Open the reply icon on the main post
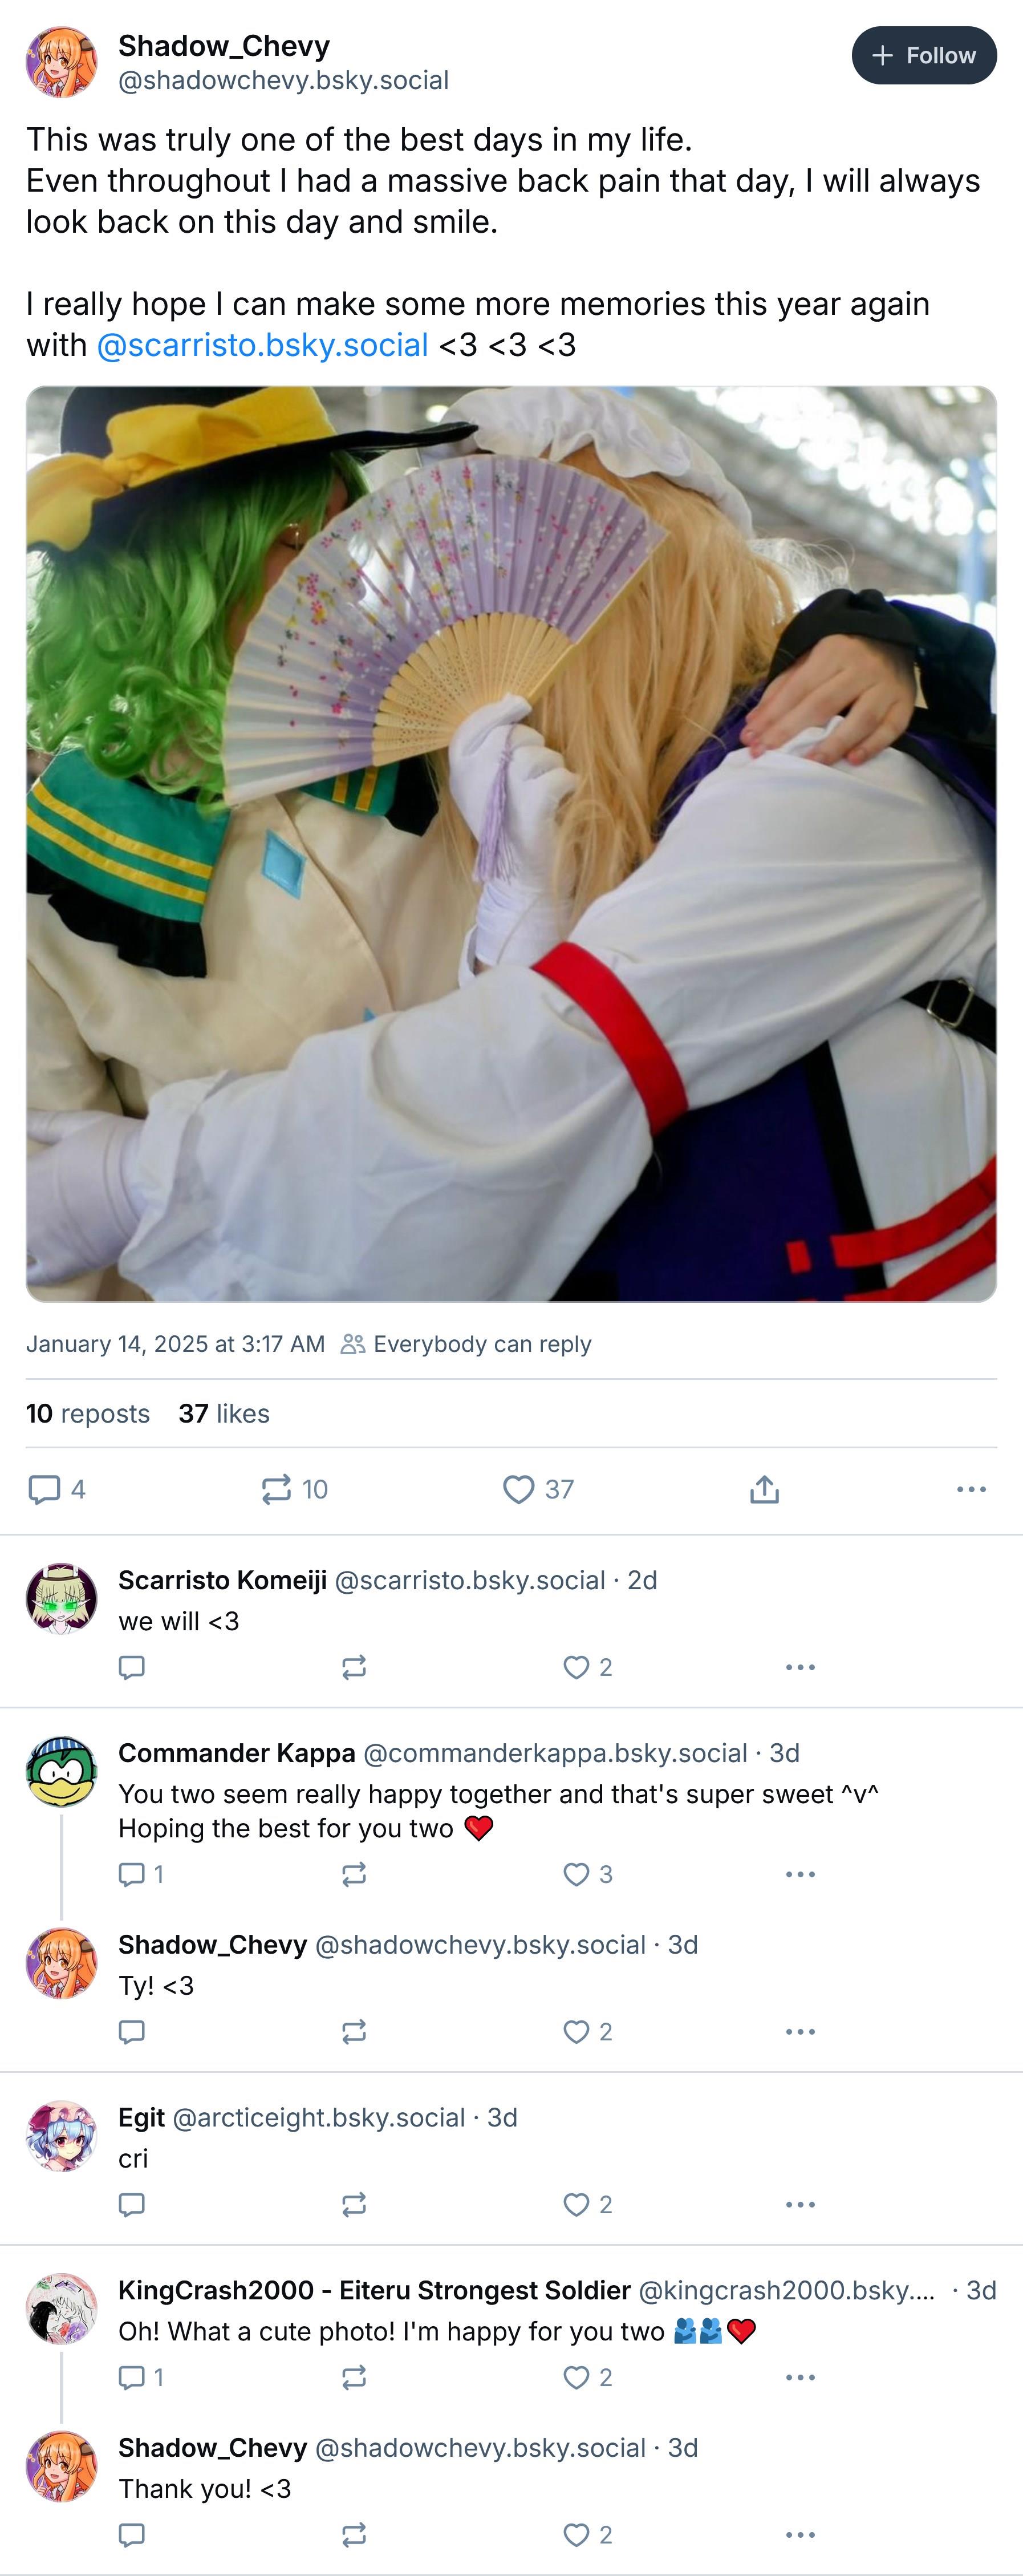The image size is (1023, 2576). point(56,1489)
